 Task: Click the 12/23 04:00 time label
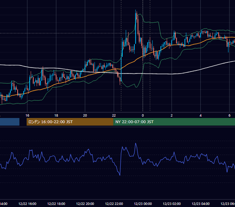[201, 204]
